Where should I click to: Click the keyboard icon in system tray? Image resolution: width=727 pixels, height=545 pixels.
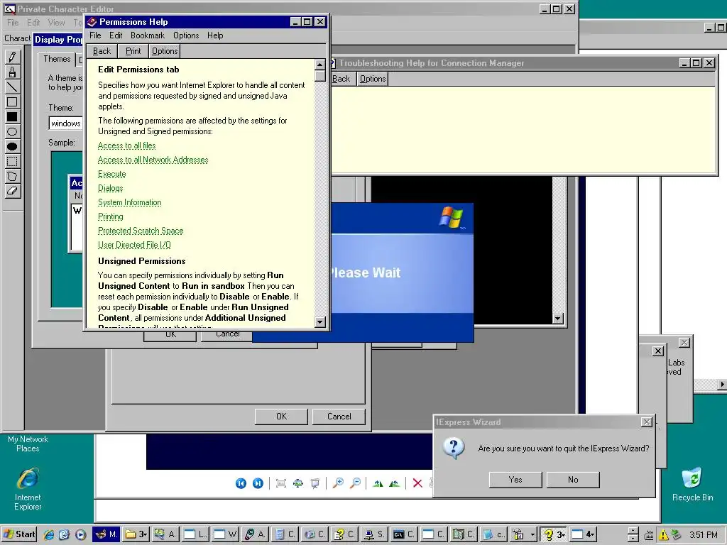[x=649, y=535]
